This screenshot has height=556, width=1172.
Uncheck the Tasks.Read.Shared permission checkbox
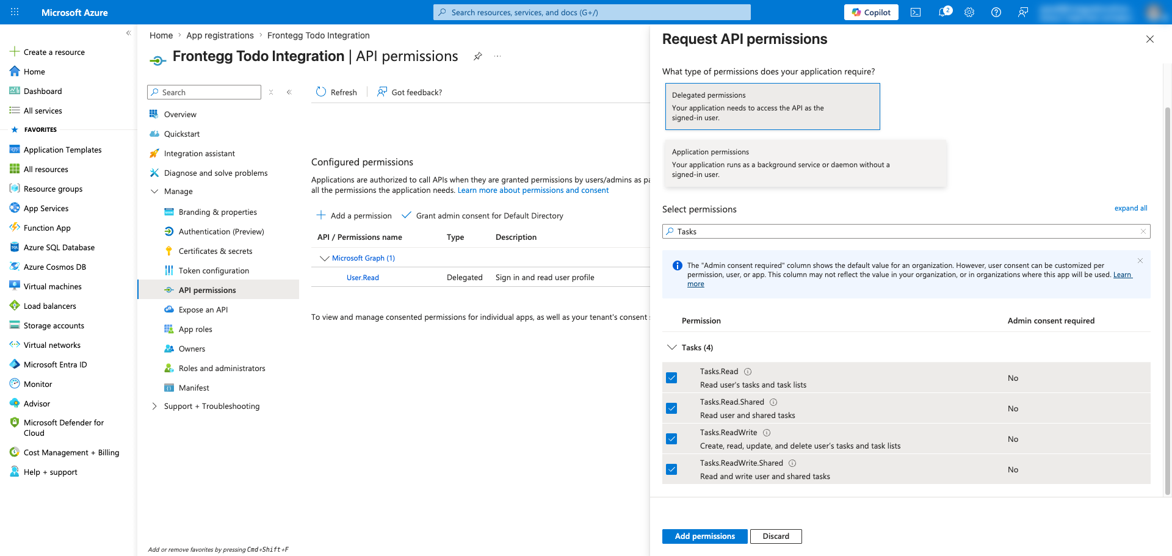pyautogui.click(x=671, y=408)
